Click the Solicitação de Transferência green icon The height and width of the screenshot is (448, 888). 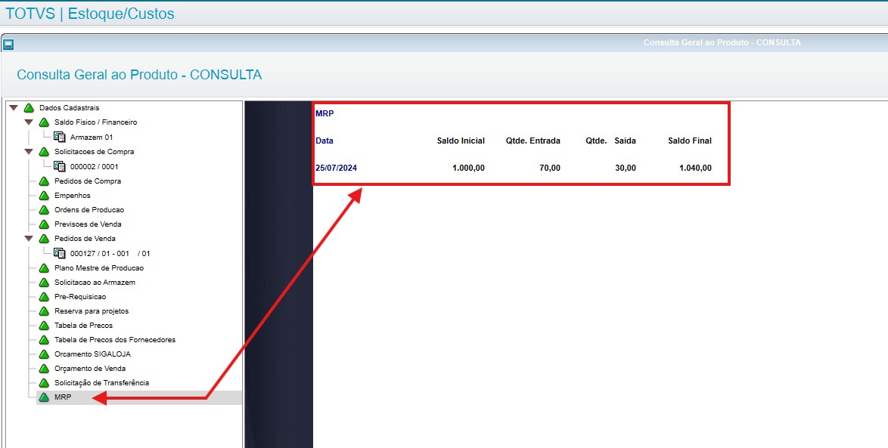tap(44, 383)
